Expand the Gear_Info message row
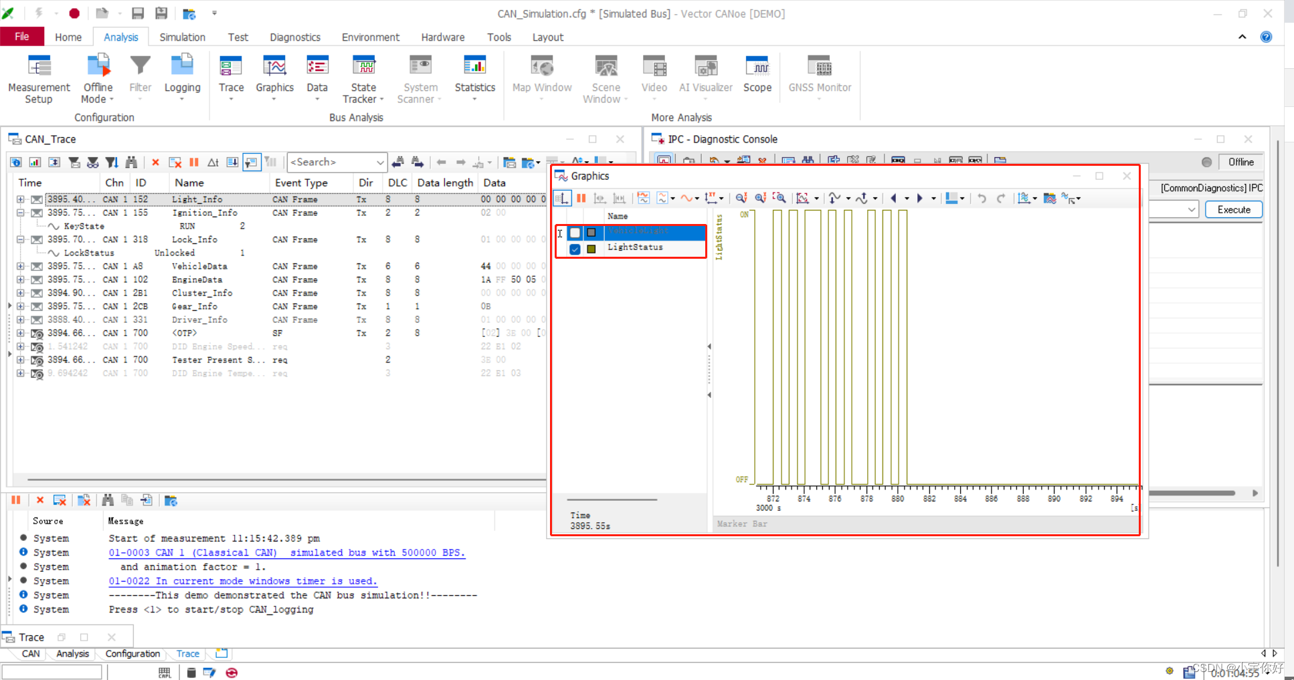The width and height of the screenshot is (1294, 680). (21, 306)
